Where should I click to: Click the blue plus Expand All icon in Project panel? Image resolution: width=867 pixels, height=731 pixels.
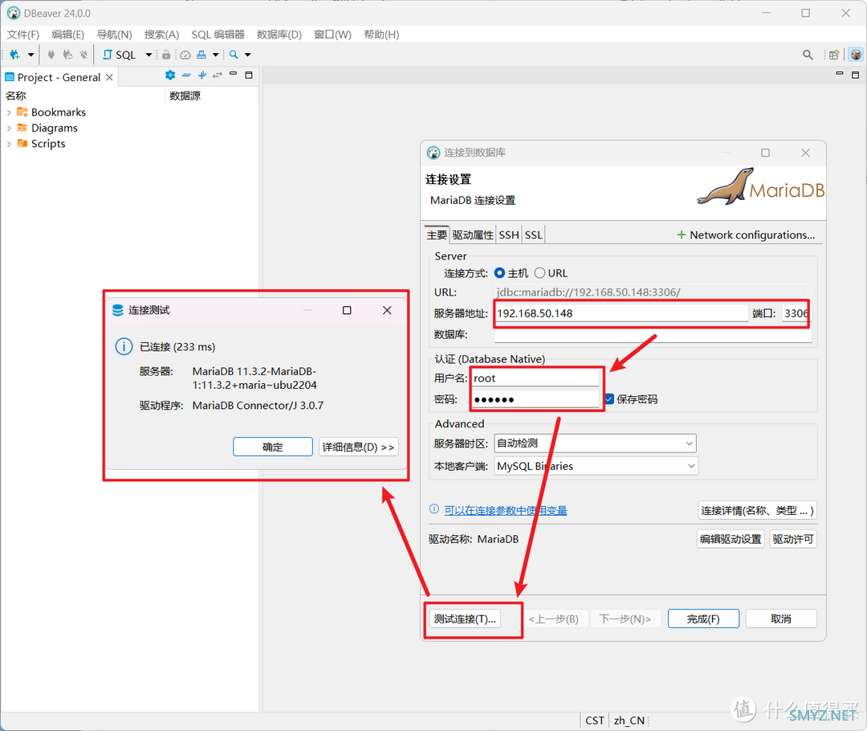pos(201,76)
